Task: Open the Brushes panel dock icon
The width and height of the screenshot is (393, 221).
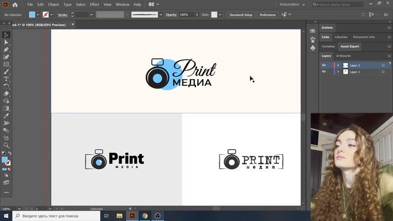Action: click(313, 39)
